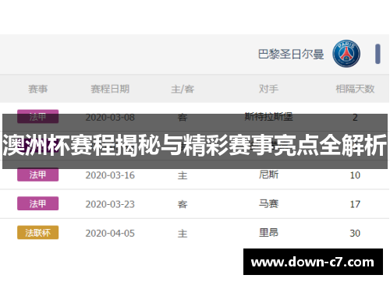Click the interval value 17
The image size is (390, 282).
click(x=355, y=204)
